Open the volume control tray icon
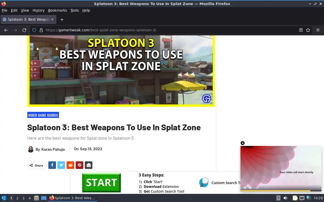Screen dimensions: 324x202 (286, 198)
